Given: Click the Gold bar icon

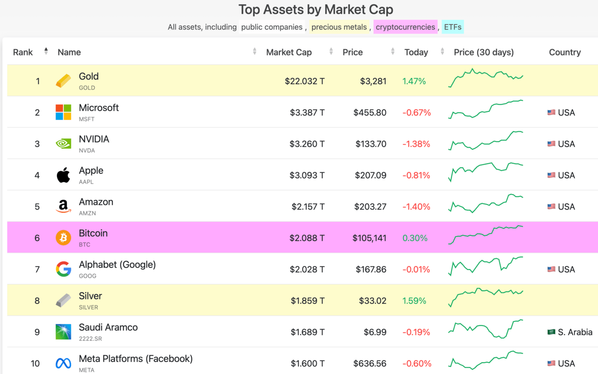Looking at the screenshot, I should pyautogui.click(x=63, y=81).
